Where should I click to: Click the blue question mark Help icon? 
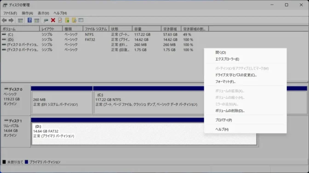(29, 20)
